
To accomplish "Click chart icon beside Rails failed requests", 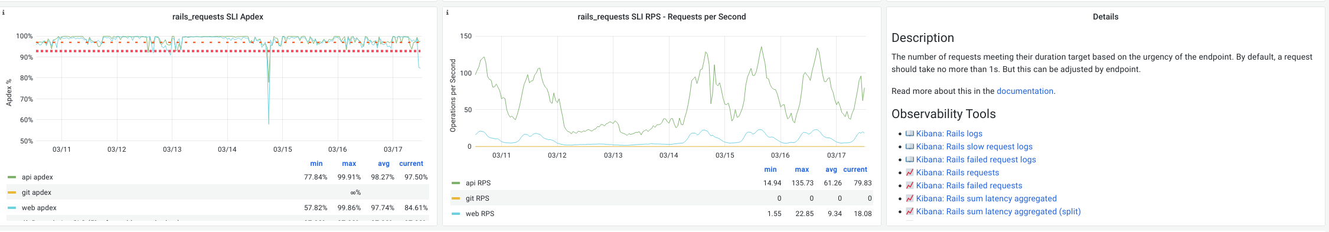I will pyautogui.click(x=910, y=185).
